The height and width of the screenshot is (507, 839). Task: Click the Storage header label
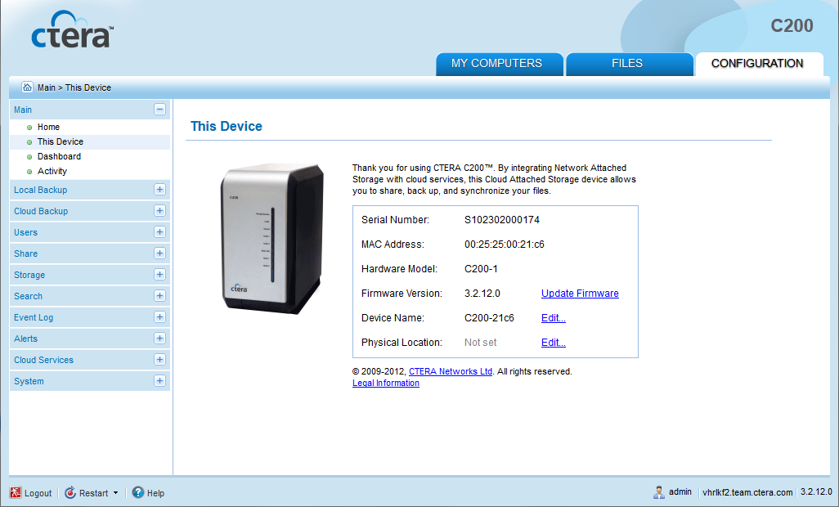(29, 275)
